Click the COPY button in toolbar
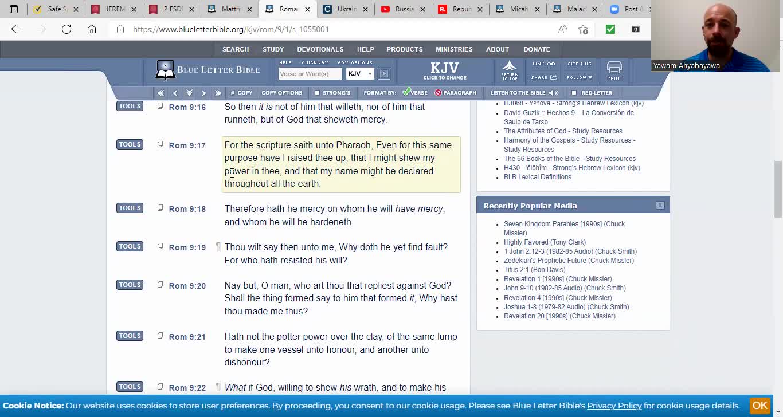The height and width of the screenshot is (417, 783). pos(241,93)
